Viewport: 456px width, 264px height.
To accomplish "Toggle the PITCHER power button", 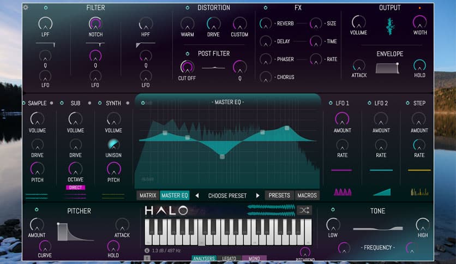I will click(x=37, y=209).
